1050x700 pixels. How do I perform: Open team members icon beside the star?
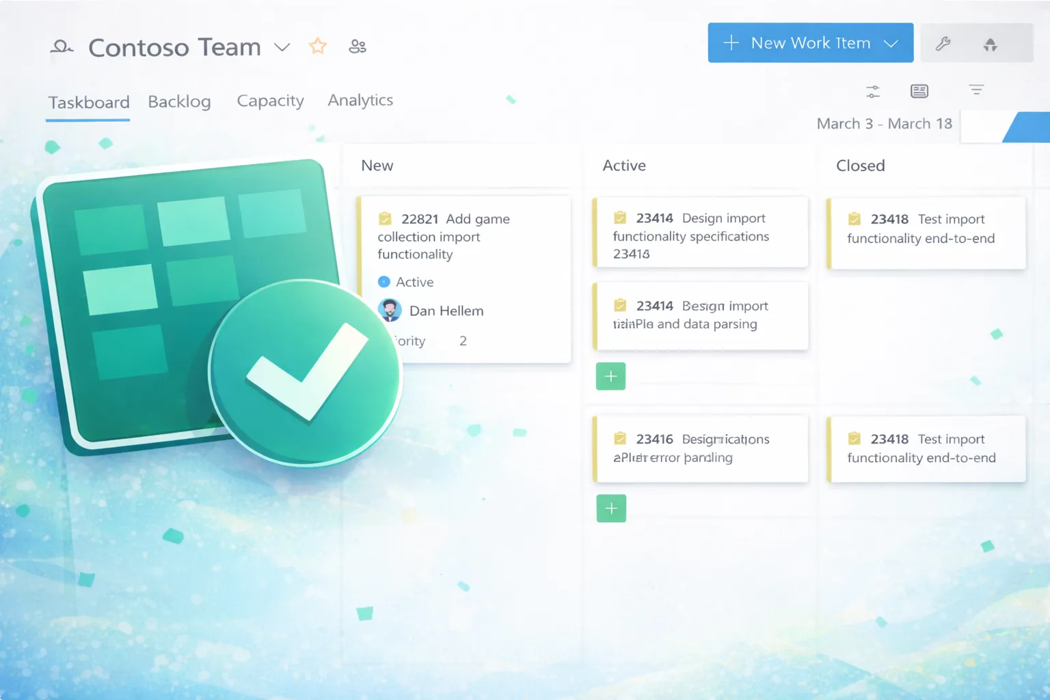(x=358, y=46)
